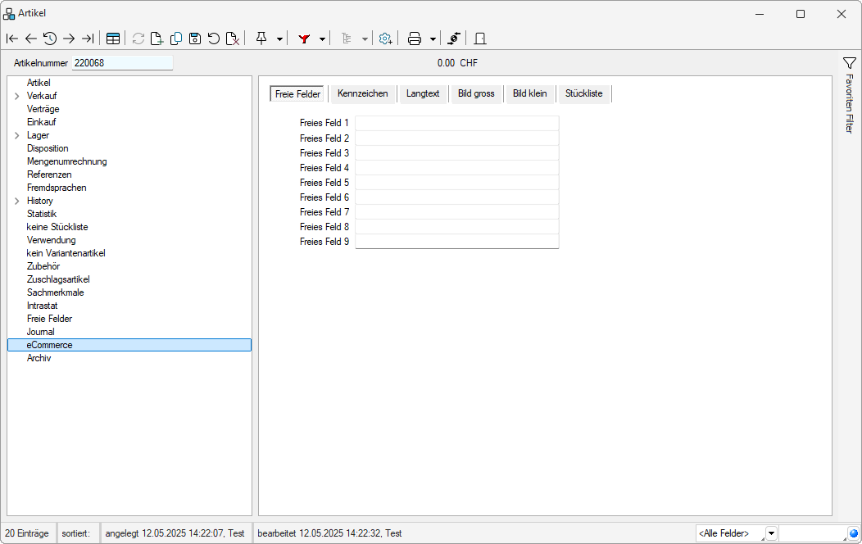
Task: Click the link/sync arrows icon
Action: 454,39
